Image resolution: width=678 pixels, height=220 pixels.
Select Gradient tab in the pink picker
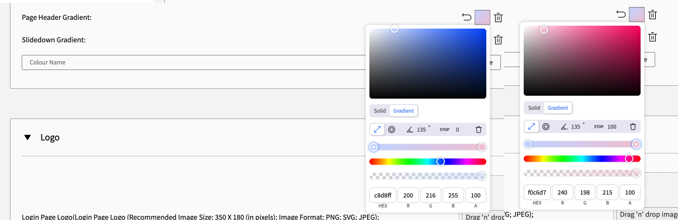pyautogui.click(x=558, y=108)
